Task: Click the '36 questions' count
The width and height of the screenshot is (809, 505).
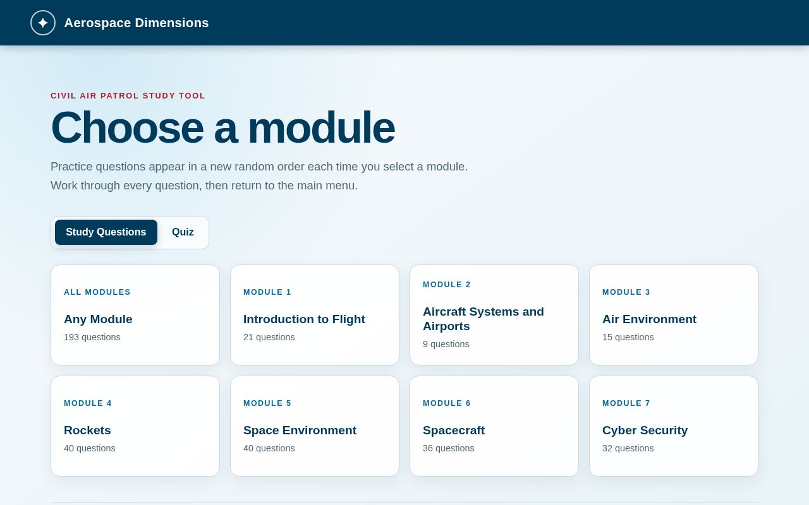Action: click(x=449, y=448)
